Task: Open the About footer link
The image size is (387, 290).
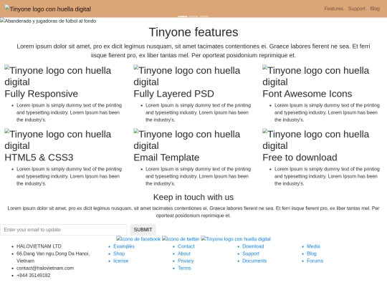Action: coord(184,253)
